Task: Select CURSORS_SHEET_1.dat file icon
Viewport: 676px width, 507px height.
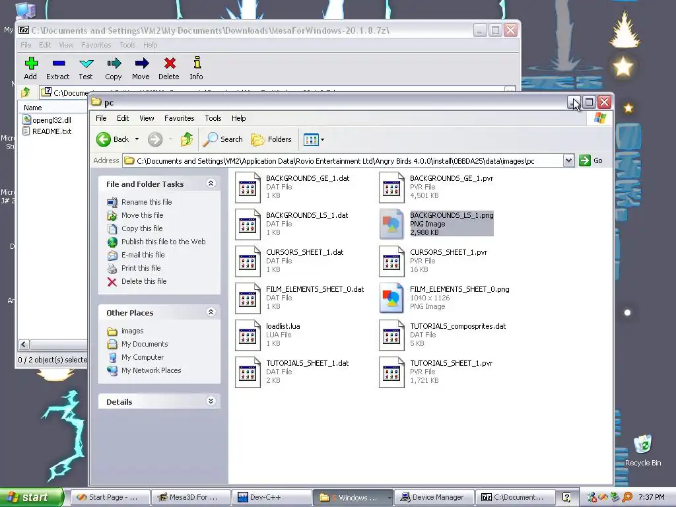Action: [248, 261]
